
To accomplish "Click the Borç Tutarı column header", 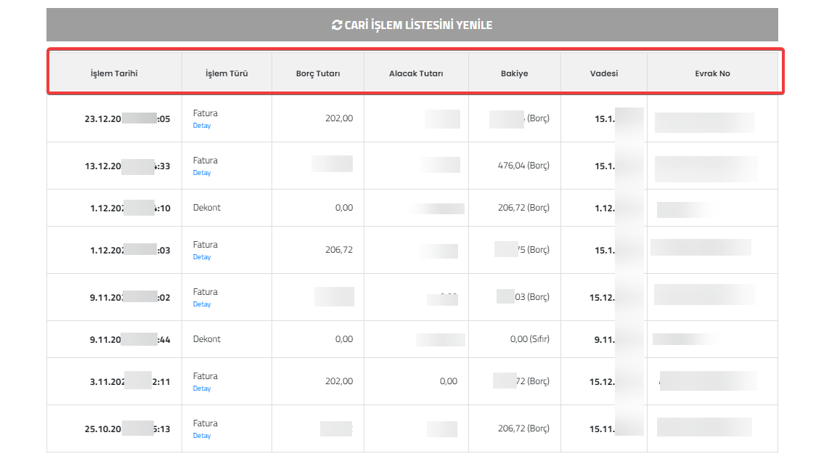I will click(318, 73).
